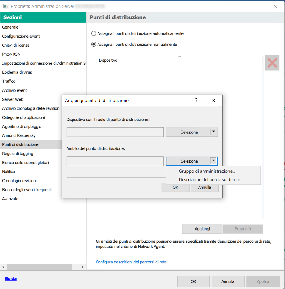Select the Punti di distribuzione section
Image resolution: width=285 pixels, height=289 pixels.
coord(31,144)
